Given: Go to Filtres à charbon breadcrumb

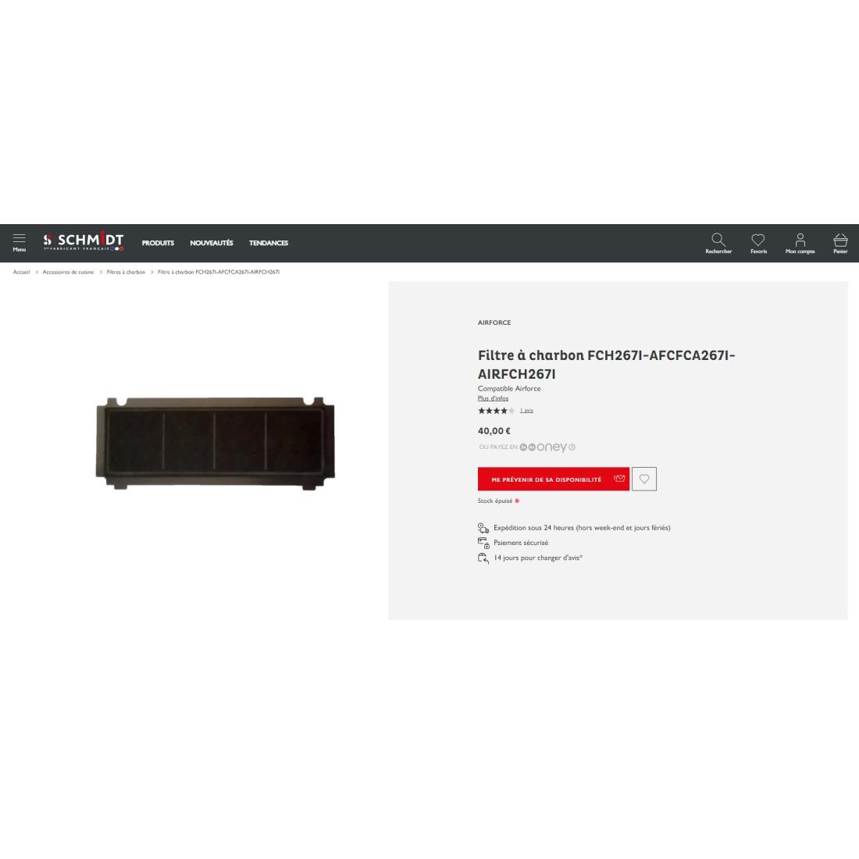Looking at the screenshot, I should coord(126,272).
